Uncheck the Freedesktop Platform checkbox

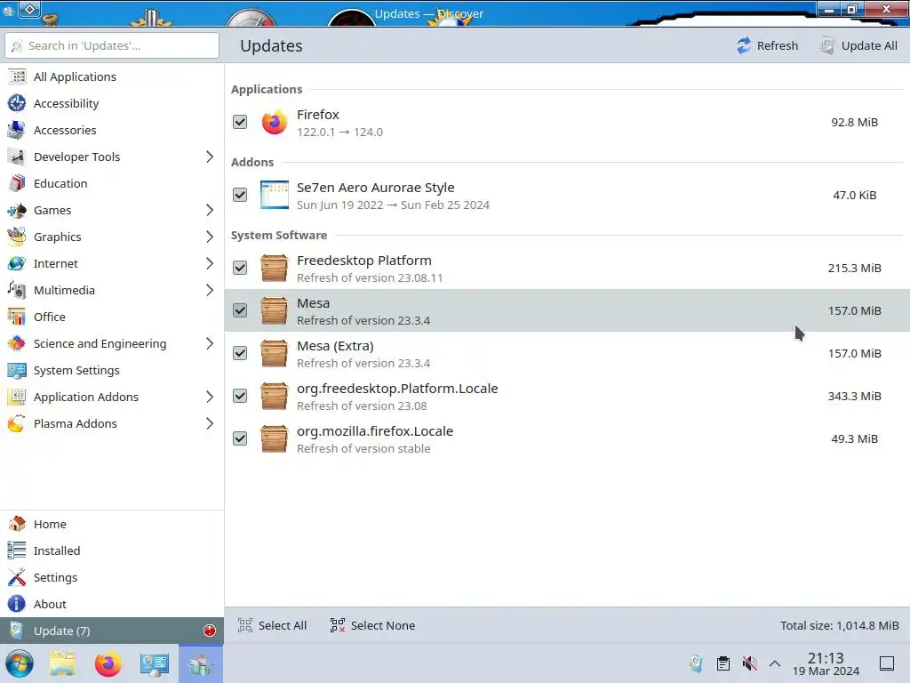coord(240,268)
